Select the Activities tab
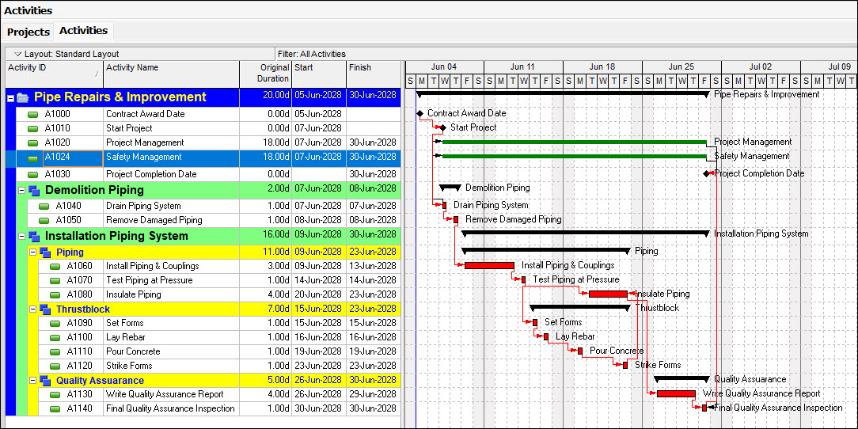Viewport: 858px width, 429px height. coord(84,31)
